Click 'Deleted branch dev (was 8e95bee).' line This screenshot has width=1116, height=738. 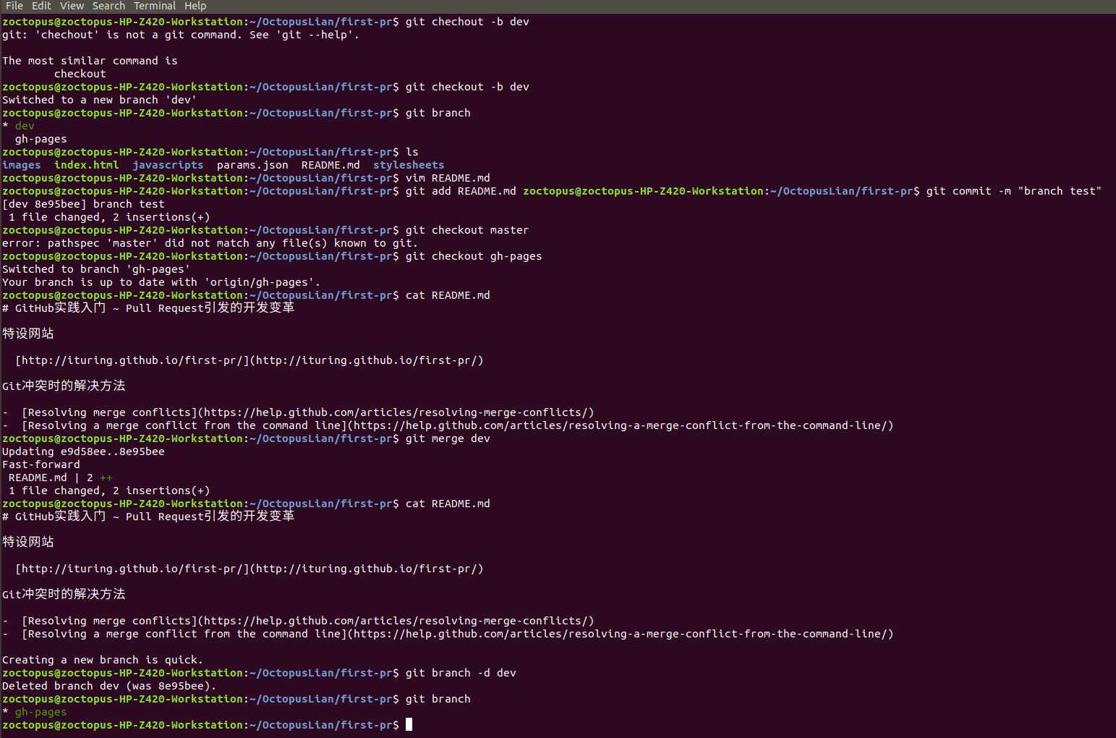pos(109,686)
